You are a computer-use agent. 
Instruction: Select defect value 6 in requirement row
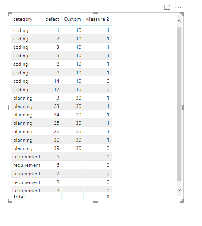[x=58, y=165]
